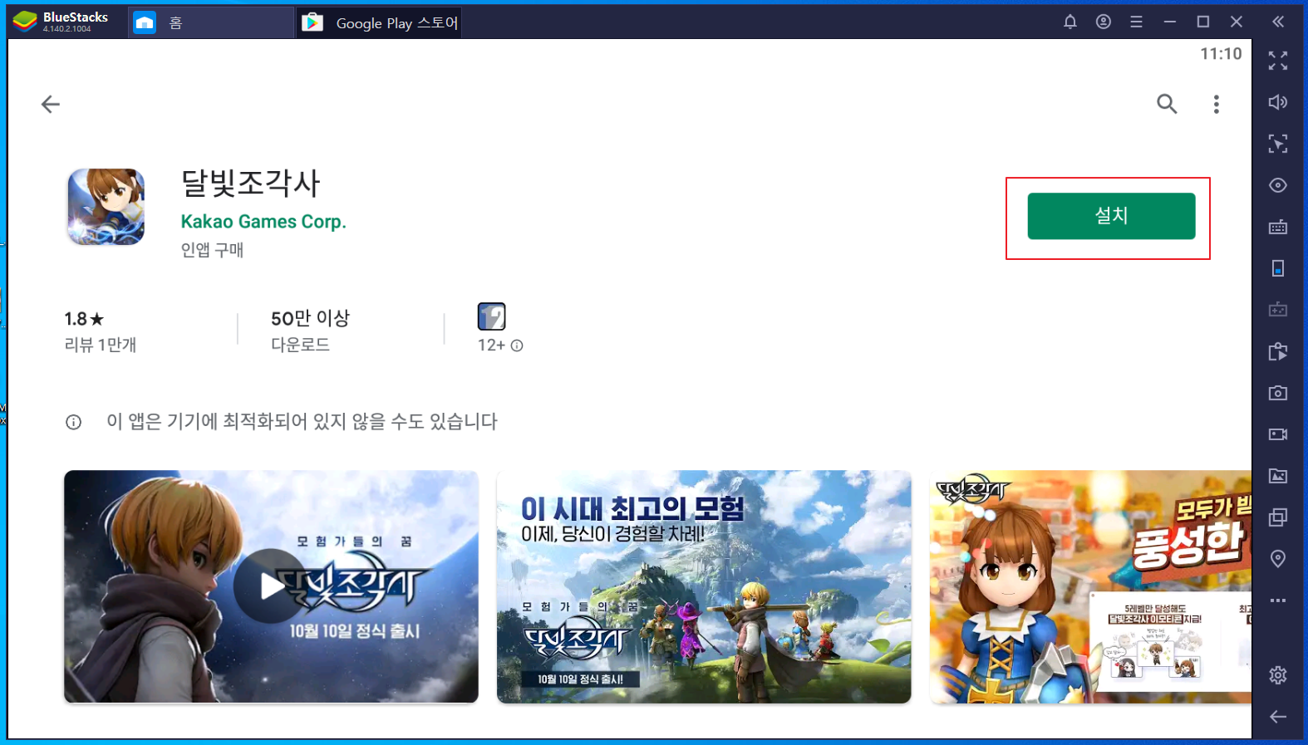The height and width of the screenshot is (745, 1308).
Task: Show more sidebar tools ellipsis
Action: [x=1278, y=600]
